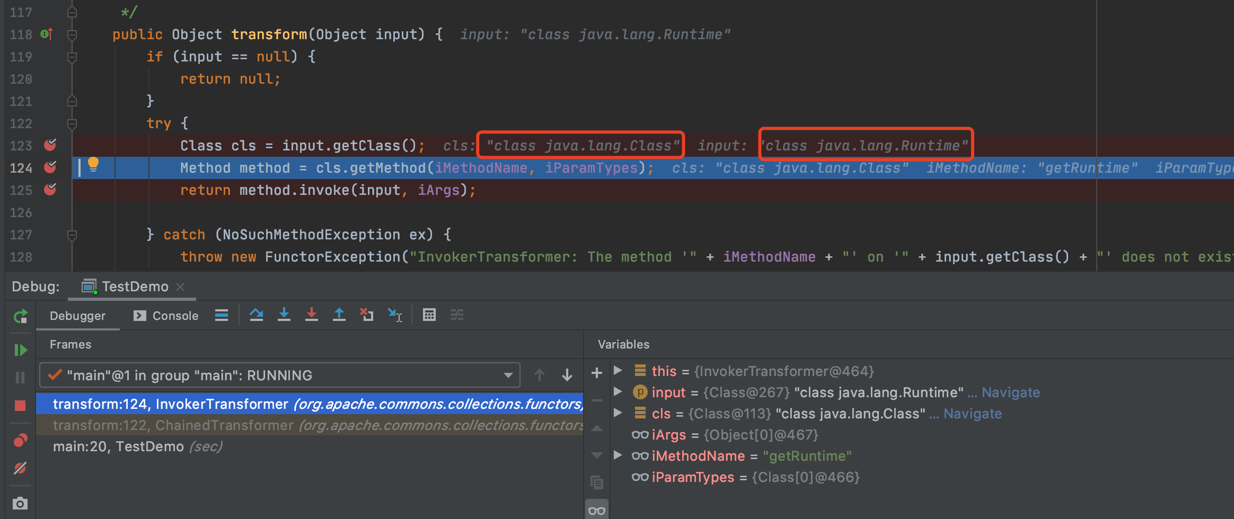The width and height of the screenshot is (1234, 519).
Task: Open the Evaluate Expression calculator icon
Action: coord(429,315)
